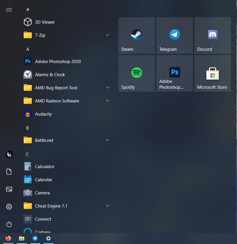Click the 'AMD Radeon Software' label
The height and width of the screenshot is (244, 237).
coord(57,101)
